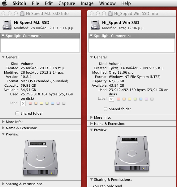Choose blue label in Hi Speed M.L SSD window

(53, 103)
